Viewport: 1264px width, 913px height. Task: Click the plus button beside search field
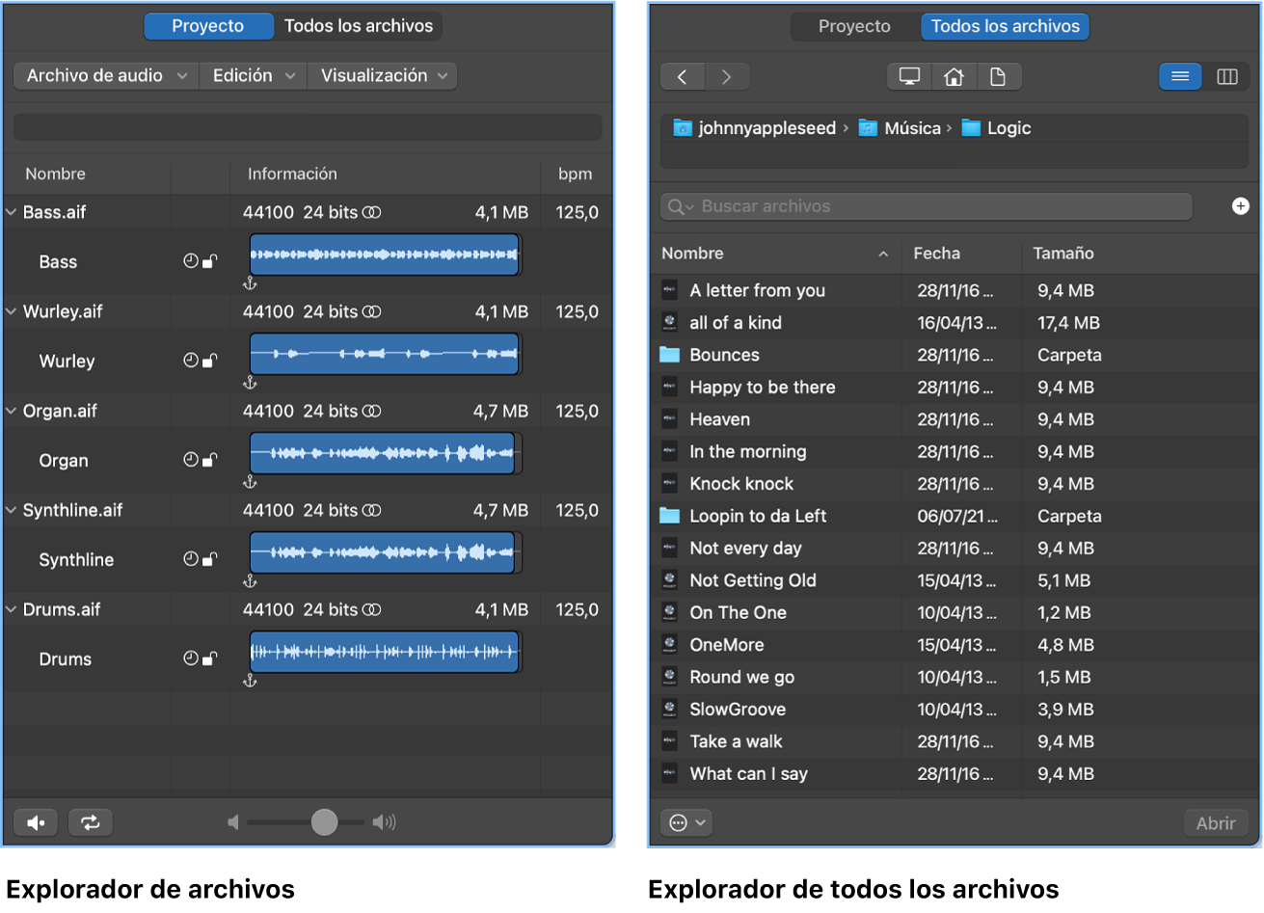(1240, 206)
